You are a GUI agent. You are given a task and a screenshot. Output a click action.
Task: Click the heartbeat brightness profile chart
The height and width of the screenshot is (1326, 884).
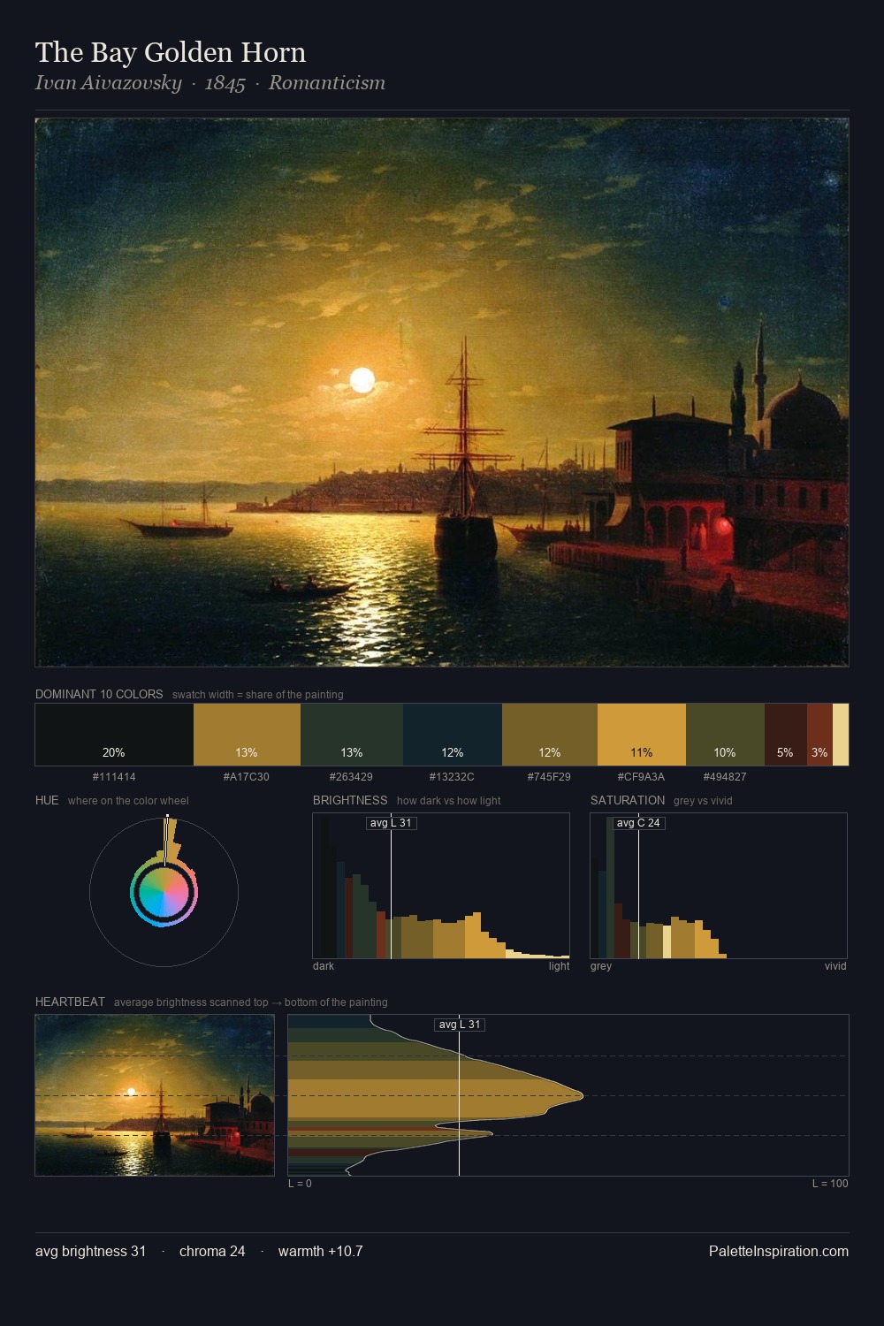(x=568, y=1095)
